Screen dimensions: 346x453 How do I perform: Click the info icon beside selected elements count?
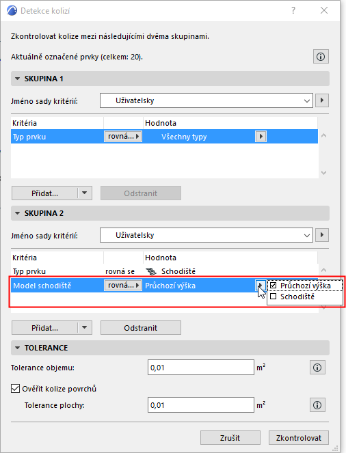pos(321,57)
